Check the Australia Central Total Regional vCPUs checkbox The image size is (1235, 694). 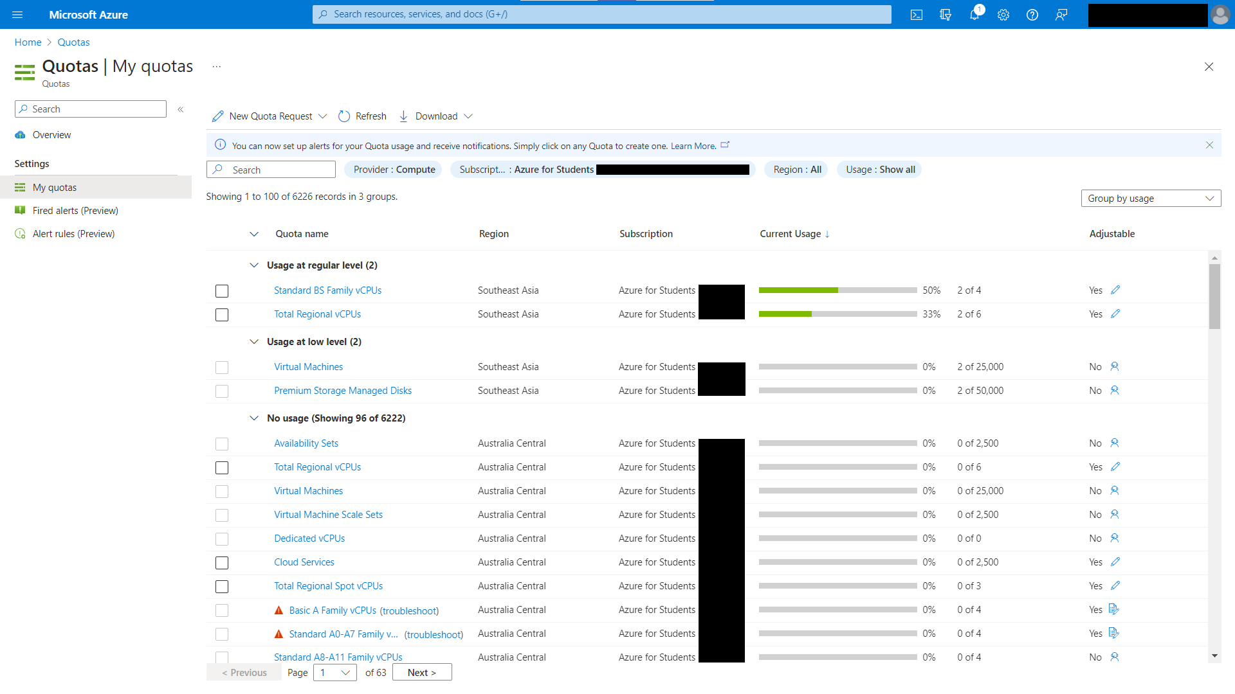pyautogui.click(x=222, y=468)
